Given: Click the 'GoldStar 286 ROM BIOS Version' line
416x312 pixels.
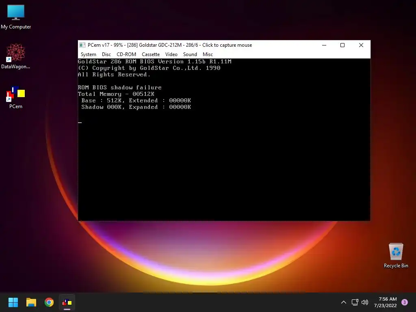Looking at the screenshot, I should 155,62.
